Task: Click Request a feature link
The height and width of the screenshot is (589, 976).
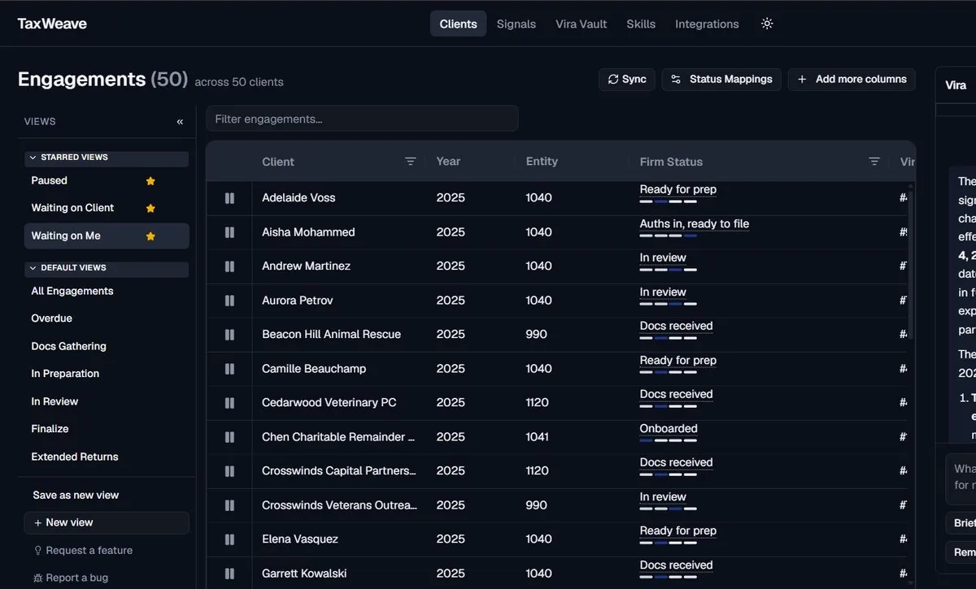Action: coord(82,551)
